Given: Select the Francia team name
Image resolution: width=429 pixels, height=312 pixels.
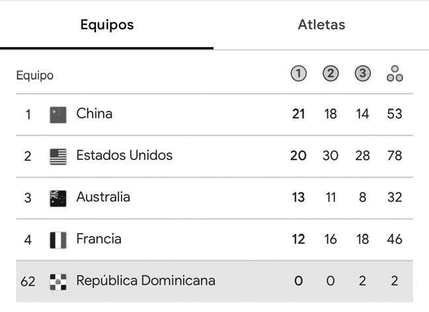Looking at the screenshot, I should click(x=99, y=239).
